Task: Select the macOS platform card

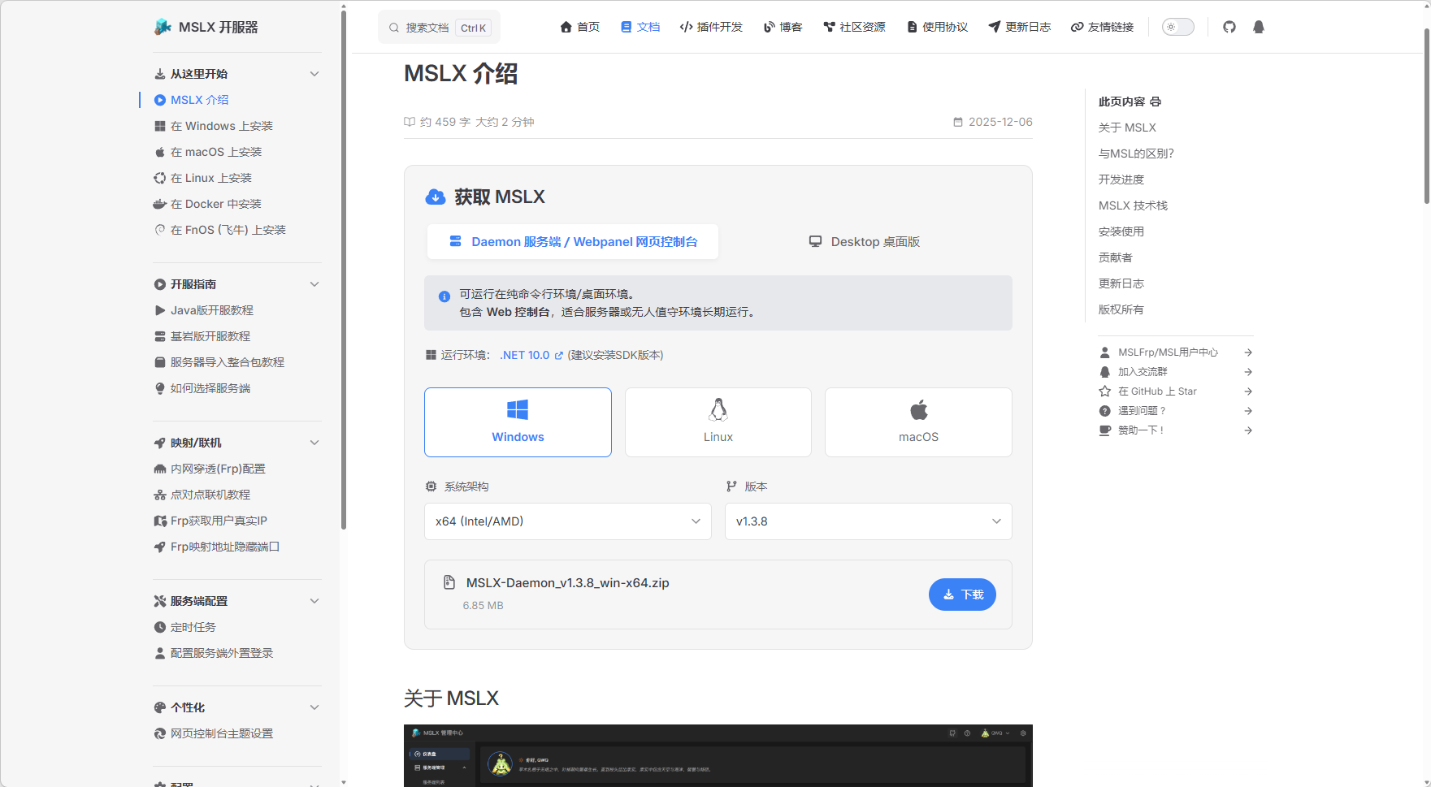Action: [x=918, y=422]
